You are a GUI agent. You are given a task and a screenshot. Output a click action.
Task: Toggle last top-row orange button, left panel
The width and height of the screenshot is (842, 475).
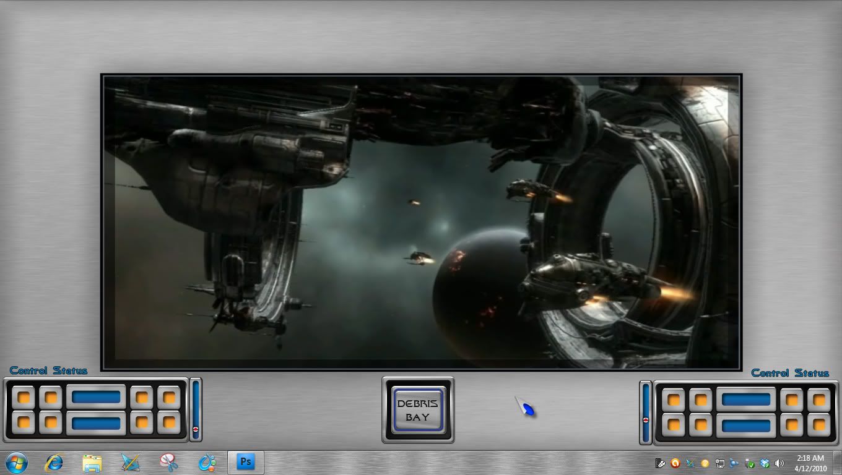point(169,397)
